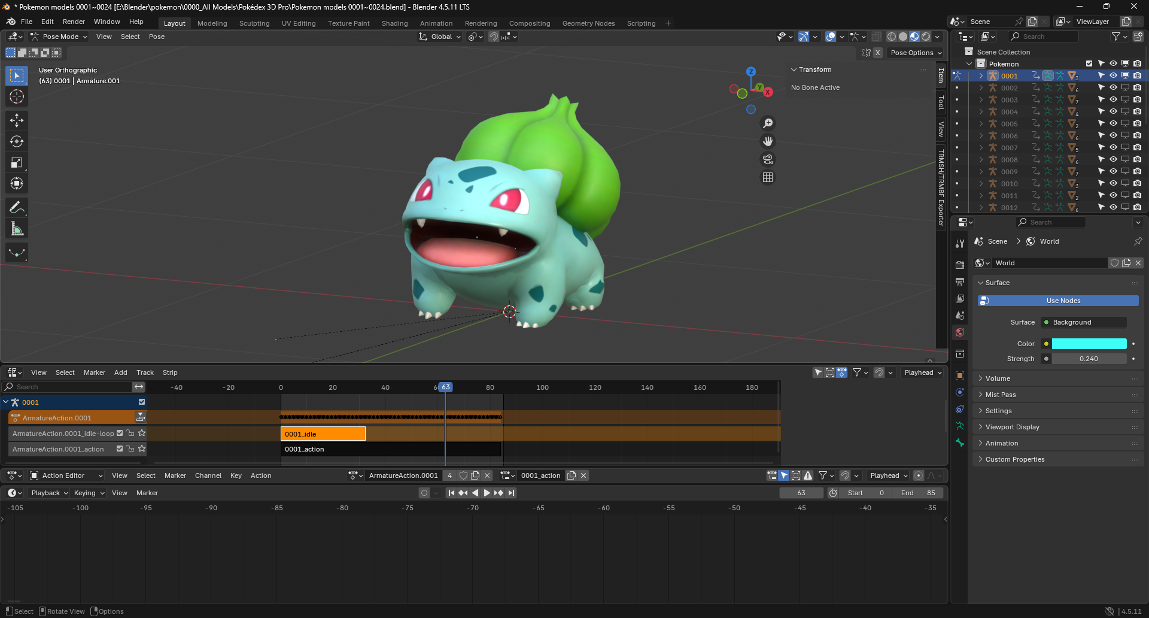Click the viewport pan hand icon
The height and width of the screenshot is (618, 1149).
(768, 141)
